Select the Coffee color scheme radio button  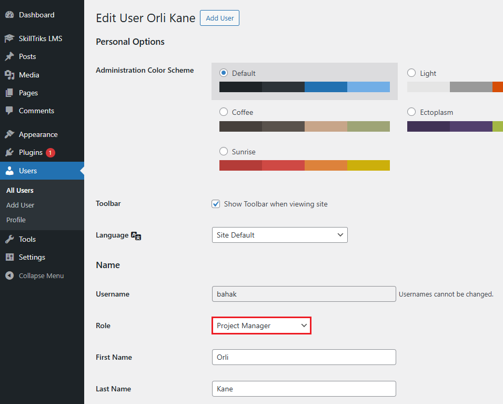pyautogui.click(x=223, y=112)
